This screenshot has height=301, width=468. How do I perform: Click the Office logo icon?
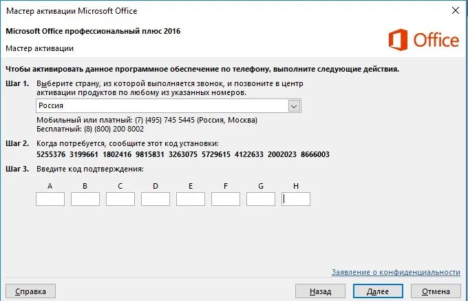398,40
